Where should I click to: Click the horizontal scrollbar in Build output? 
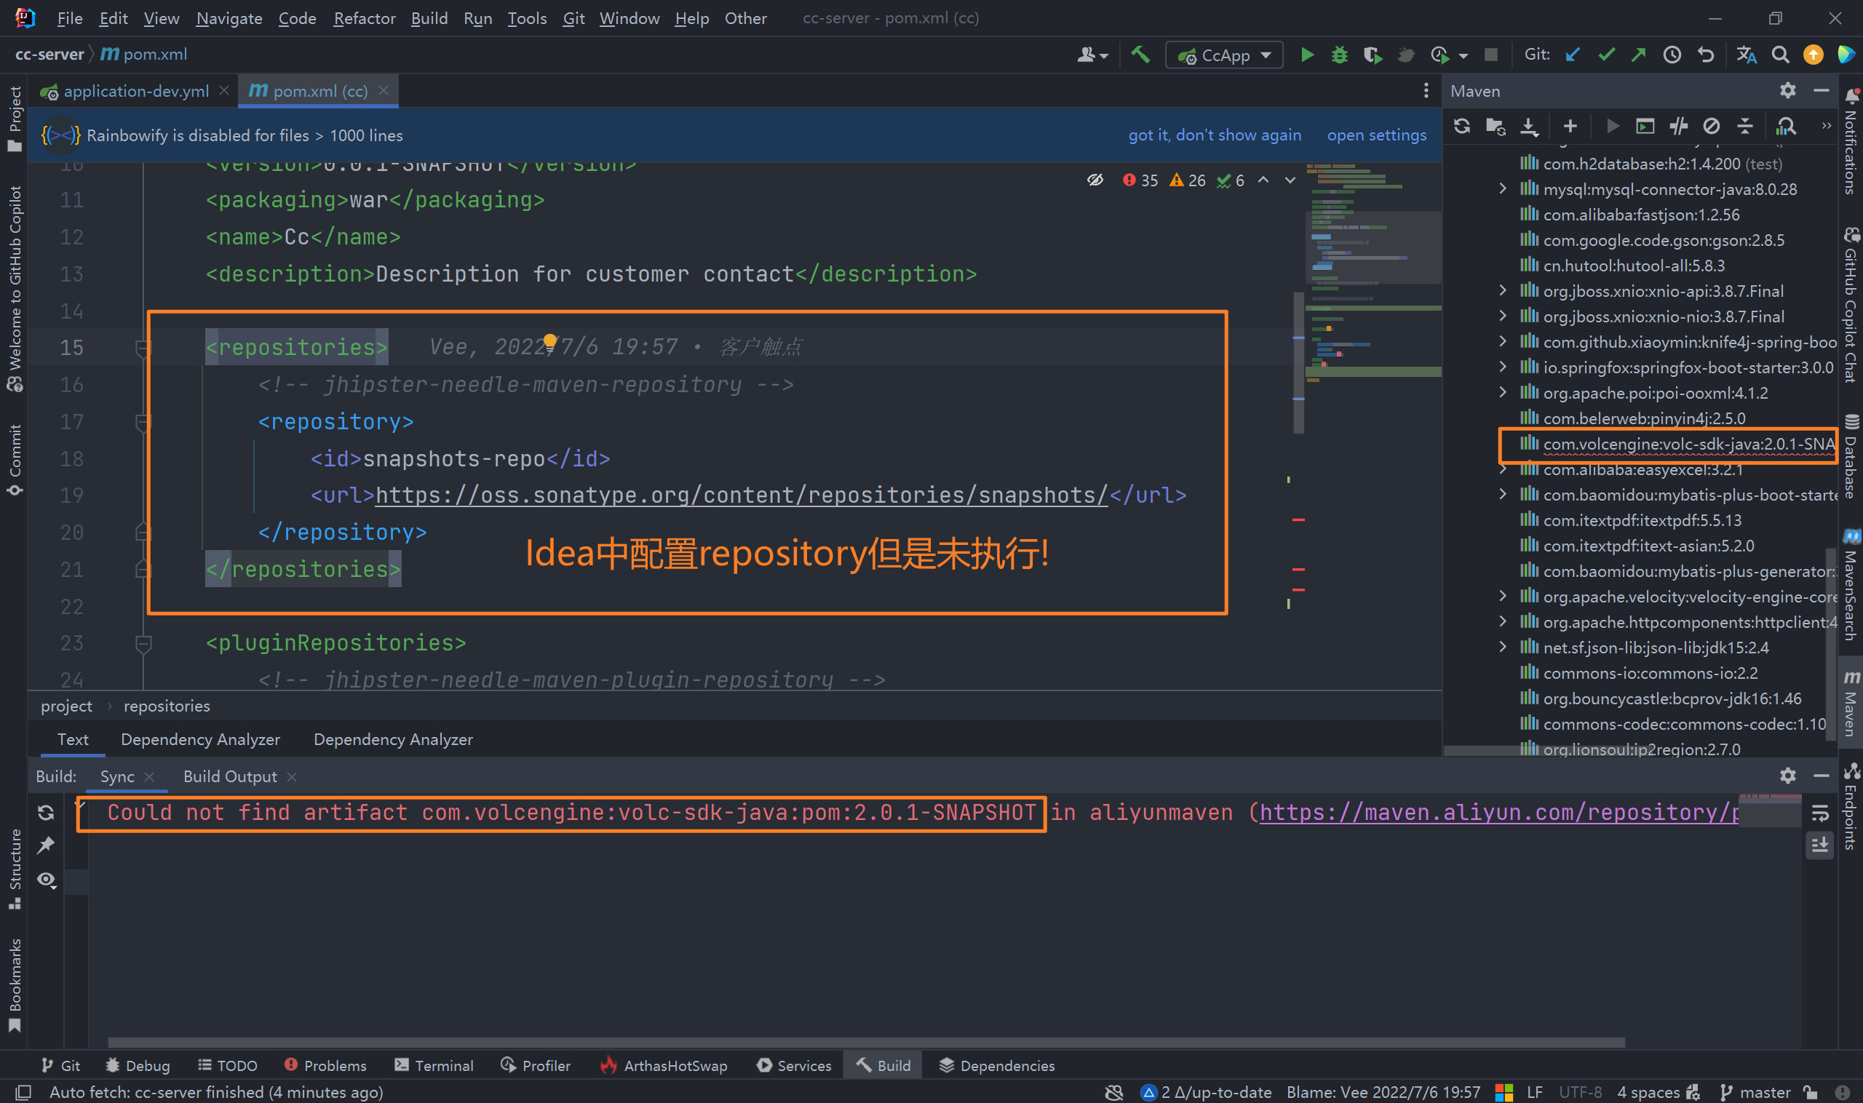(865, 1042)
